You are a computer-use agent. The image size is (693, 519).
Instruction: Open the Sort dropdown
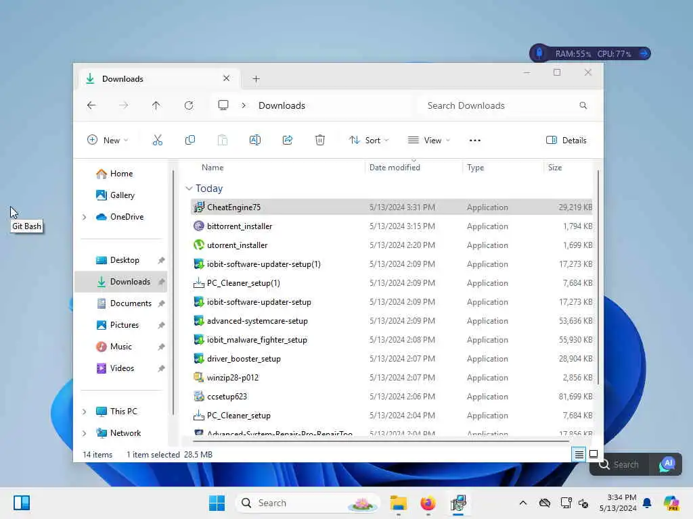pyautogui.click(x=369, y=141)
